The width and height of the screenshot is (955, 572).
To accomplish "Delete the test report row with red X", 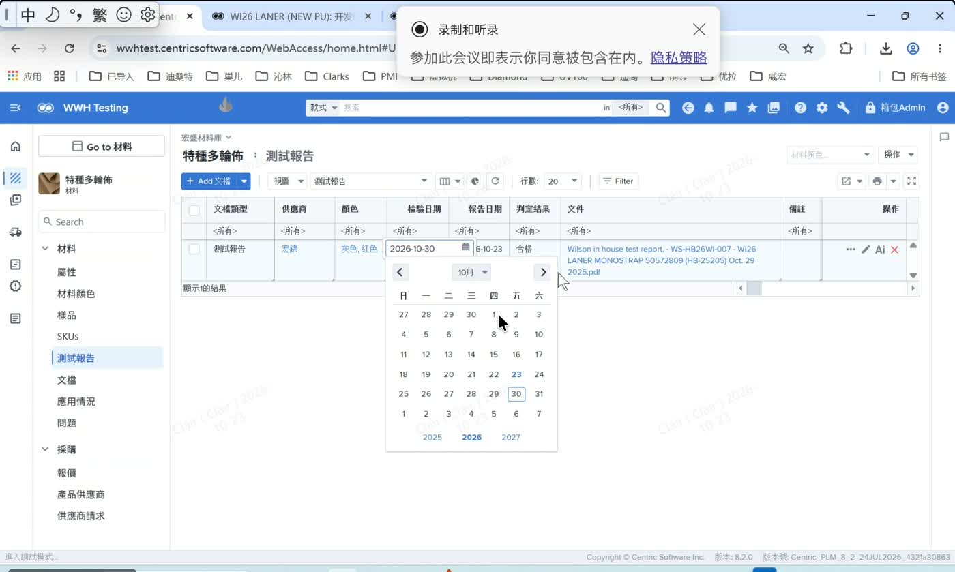I will (x=894, y=250).
